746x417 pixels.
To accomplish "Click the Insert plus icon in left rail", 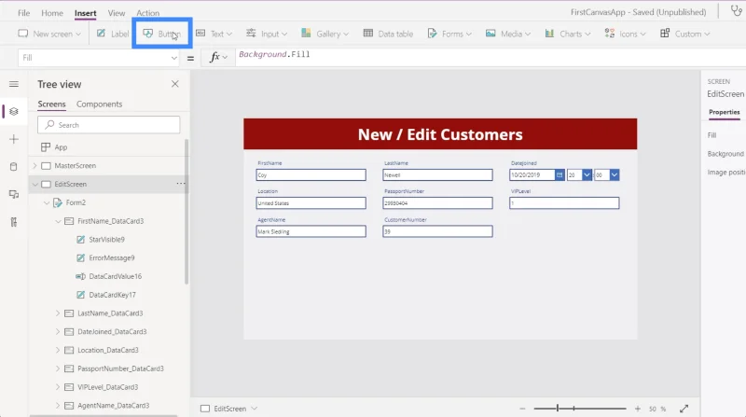I will 14,139.
